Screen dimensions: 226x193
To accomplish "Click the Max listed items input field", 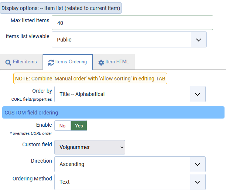I will click(132, 23).
